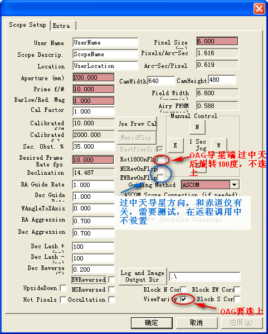Switch to the Extra tab
Viewport: 268px width, 334px height.
point(63,26)
